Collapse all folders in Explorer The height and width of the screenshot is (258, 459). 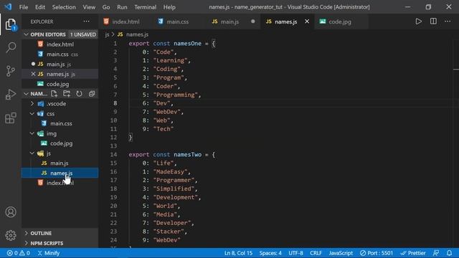tap(92, 94)
